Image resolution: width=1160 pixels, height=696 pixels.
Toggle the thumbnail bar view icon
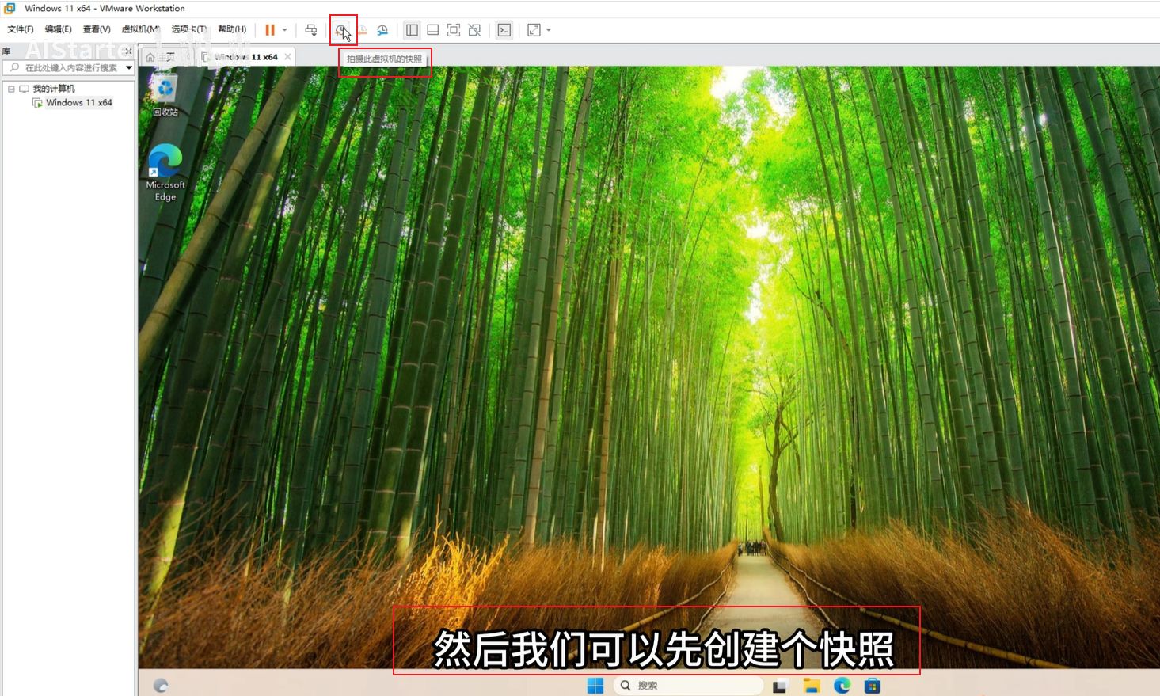tap(432, 30)
